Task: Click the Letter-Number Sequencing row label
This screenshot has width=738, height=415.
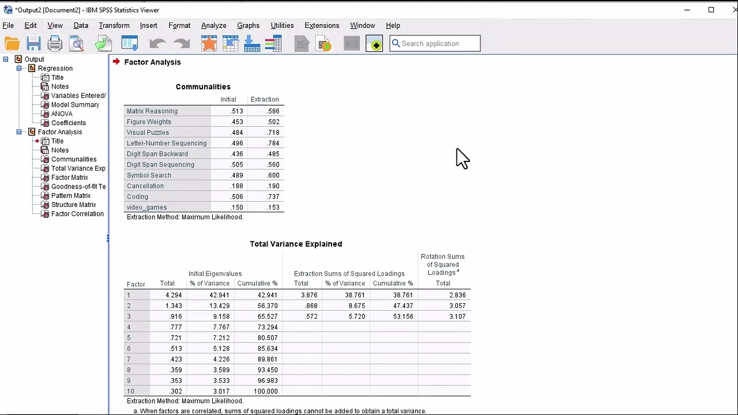Action: tap(167, 144)
